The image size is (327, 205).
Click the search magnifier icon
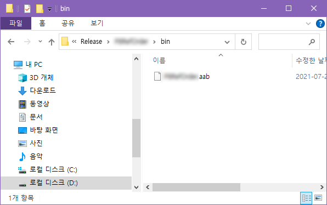tap(312, 42)
